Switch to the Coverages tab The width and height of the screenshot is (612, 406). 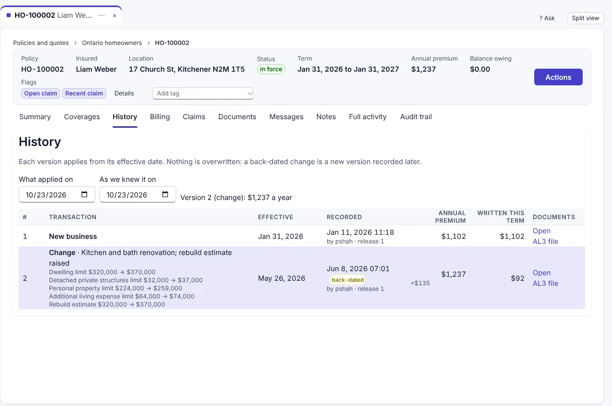point(82,117)
